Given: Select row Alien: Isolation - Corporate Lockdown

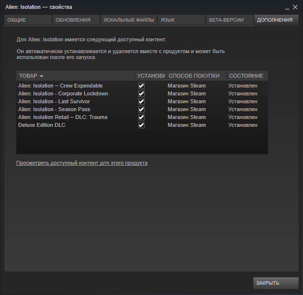Looking at the screenshot, I should [x=142, y=94].
